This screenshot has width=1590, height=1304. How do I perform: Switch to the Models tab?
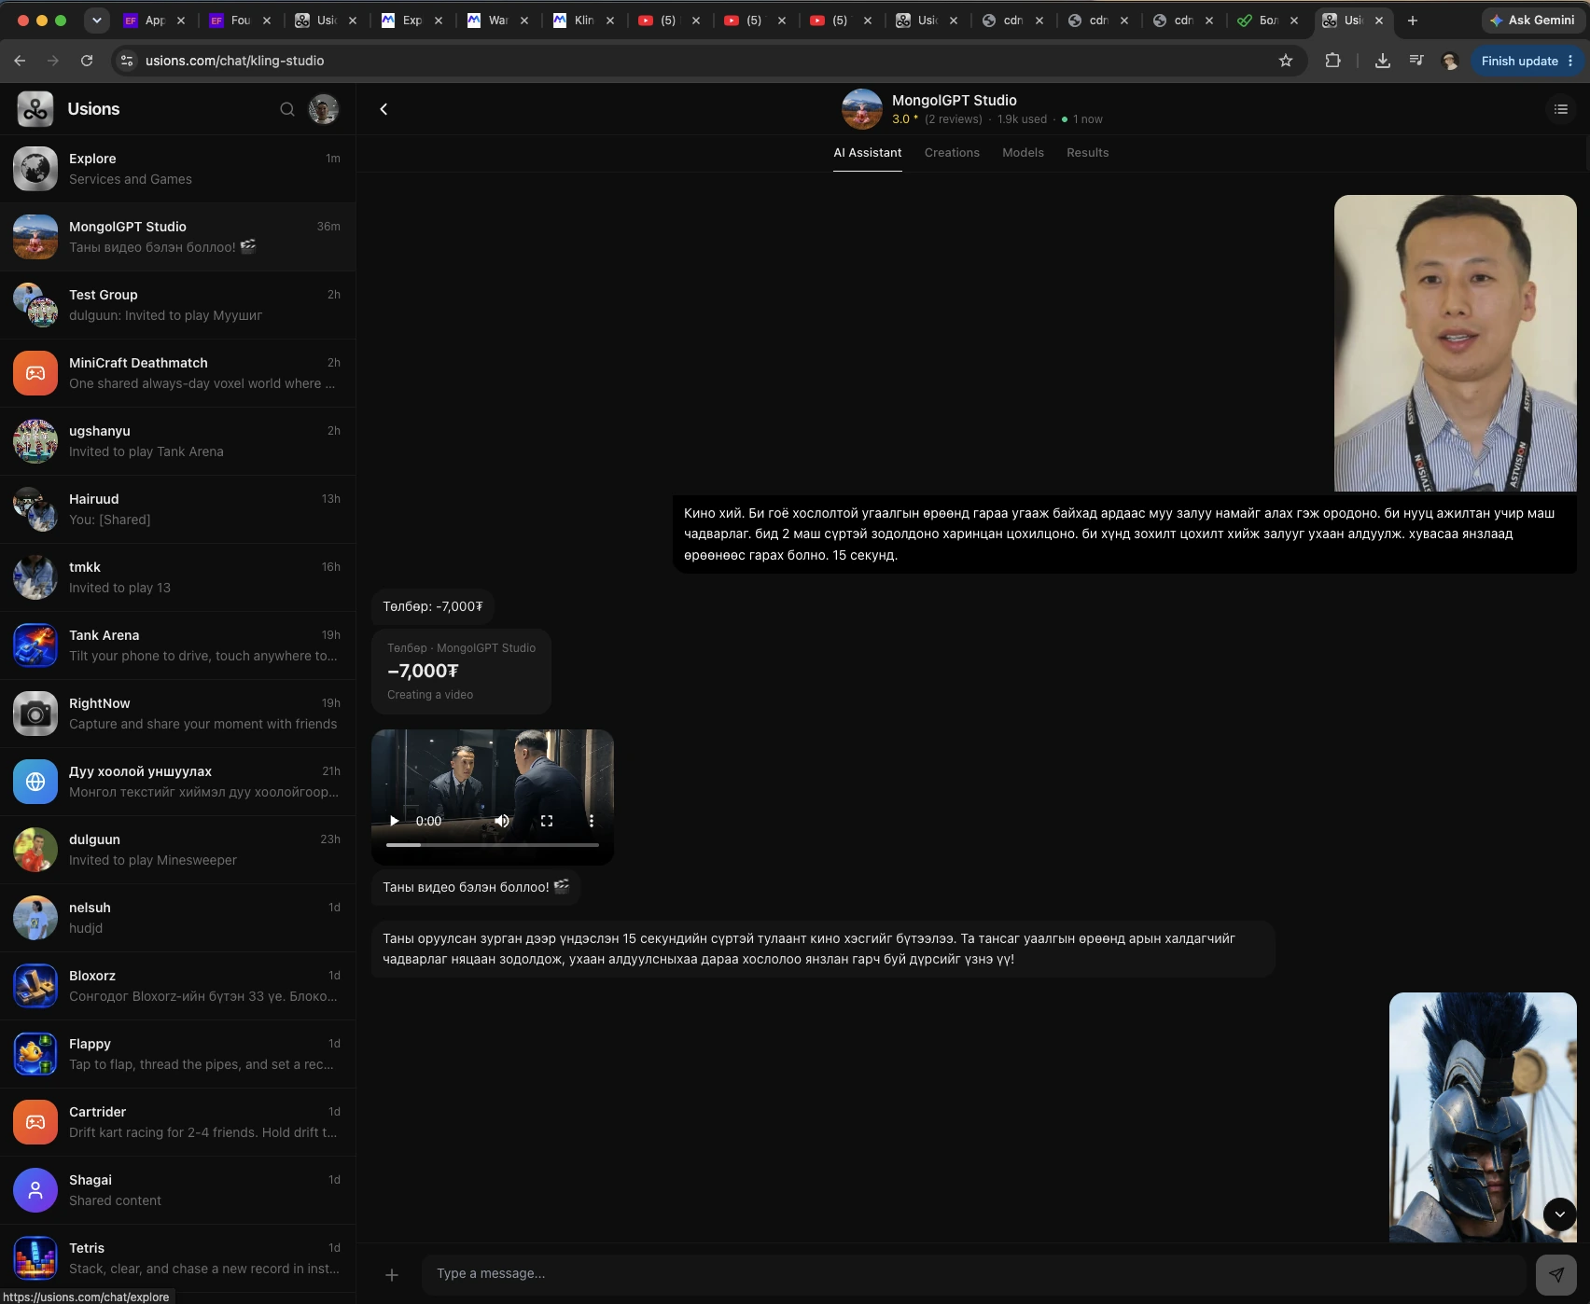pos(1023,153)
